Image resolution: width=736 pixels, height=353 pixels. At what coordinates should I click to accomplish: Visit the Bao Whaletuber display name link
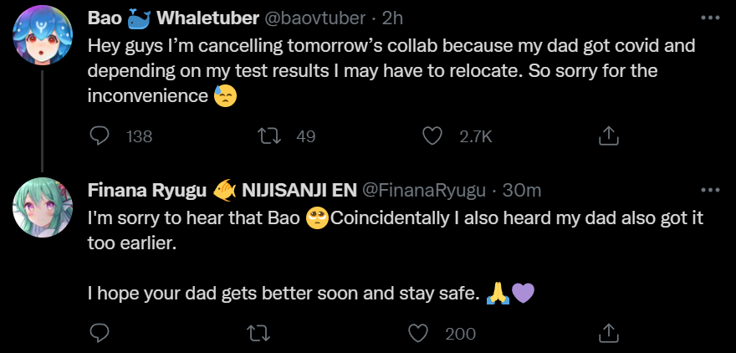click(152, 18)
